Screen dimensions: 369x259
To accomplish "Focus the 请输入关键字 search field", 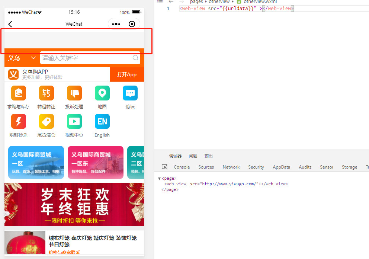I will [90, 58].
